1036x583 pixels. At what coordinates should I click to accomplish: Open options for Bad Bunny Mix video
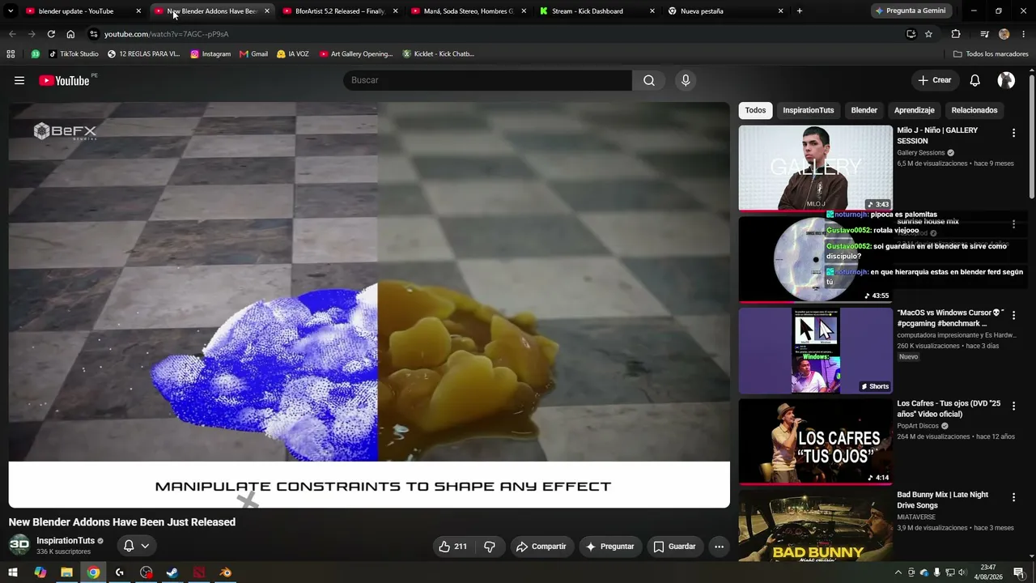pos(1013,497)
